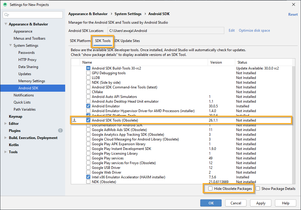Click the settings search field
301x210 pixels.
[33, 15]
